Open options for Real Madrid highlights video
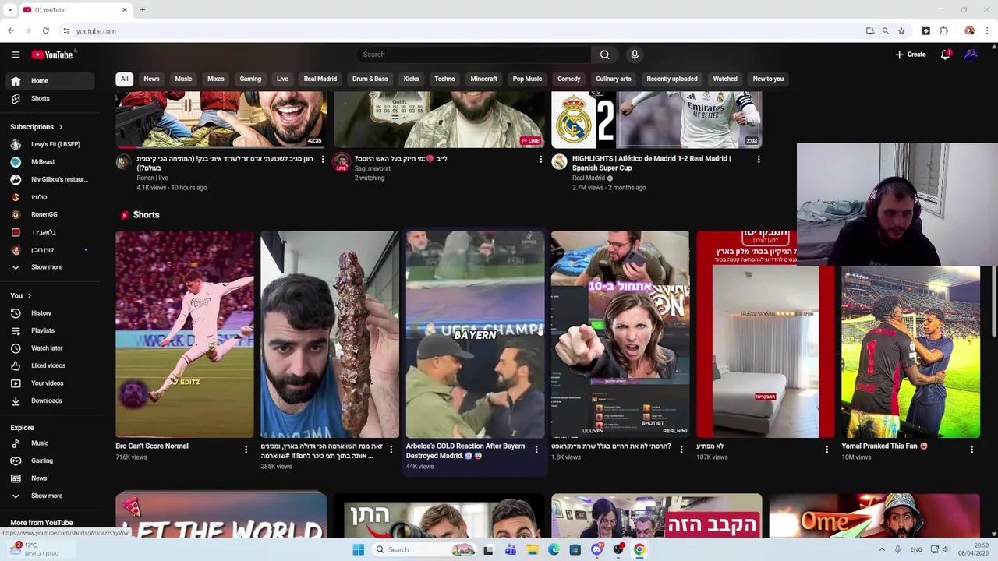The image size is (998, 561). pyautogui.click(x=759, y=159)
